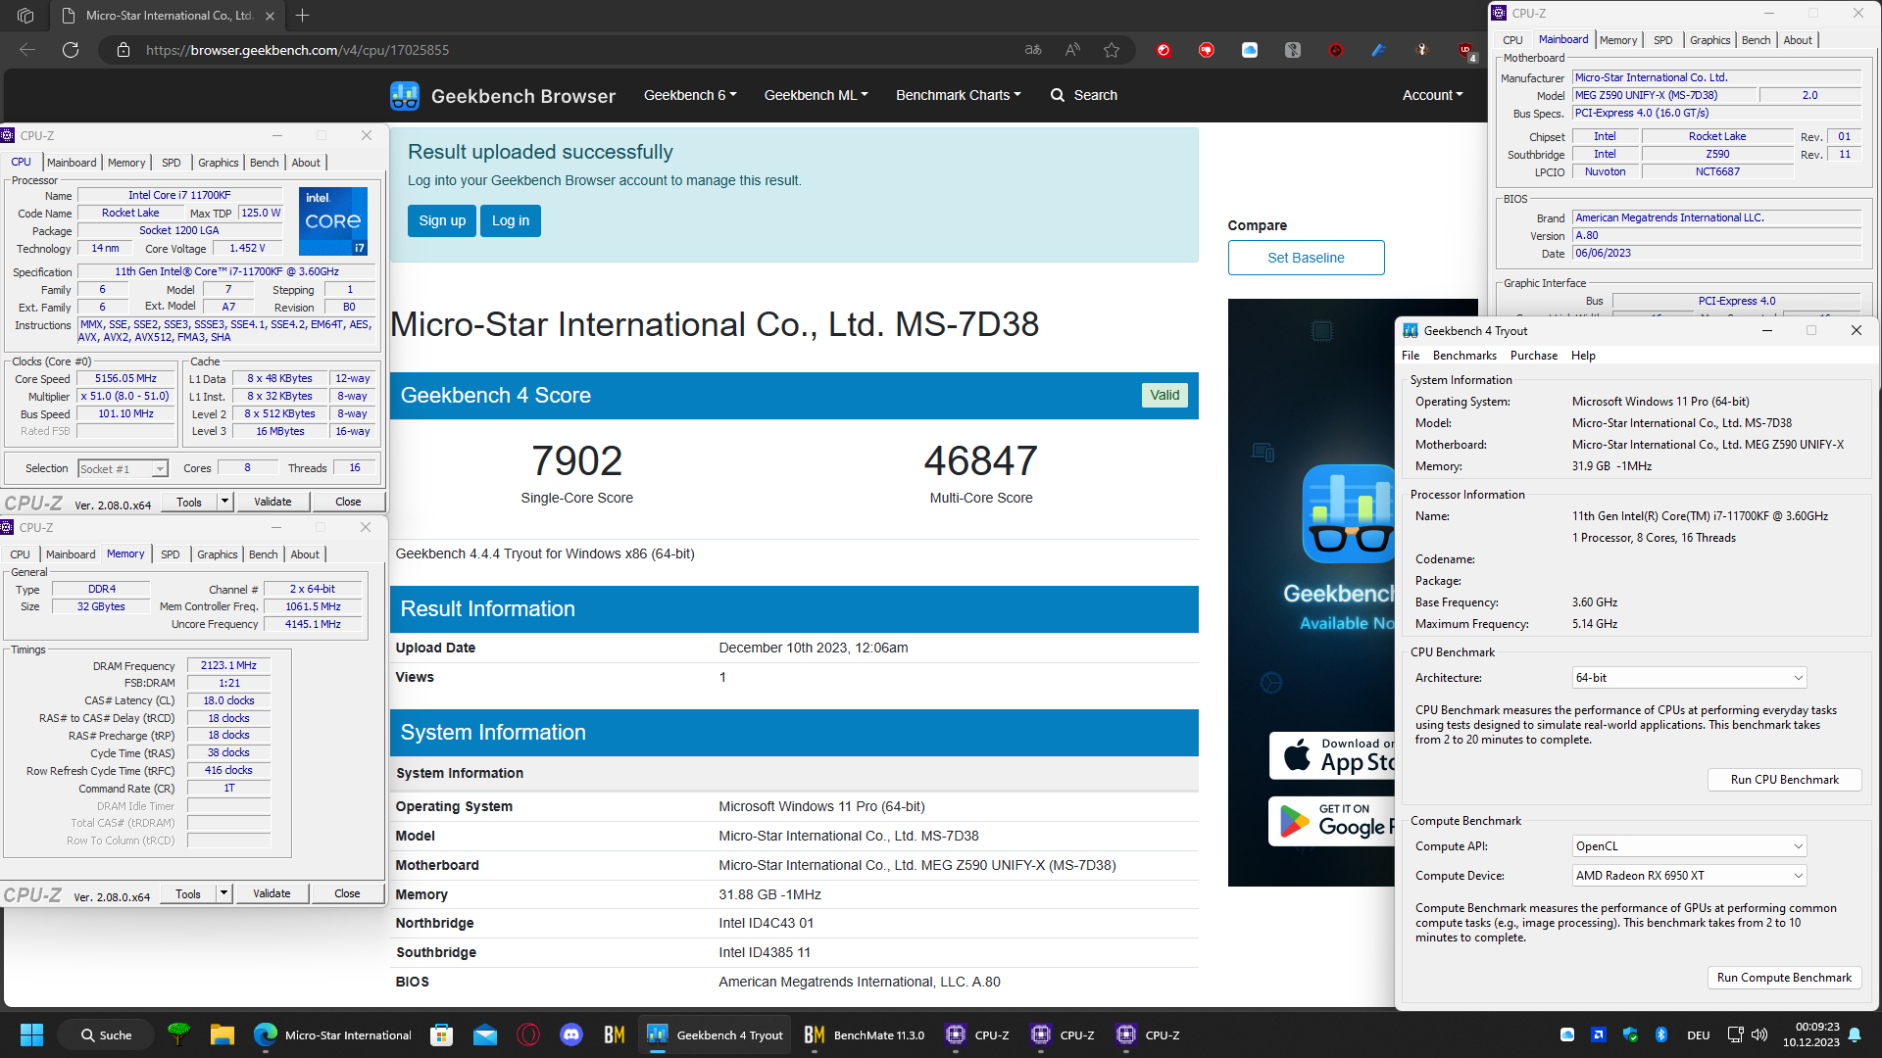Viewport: 1882px width, 1058px height.
Task: Switch to Bench tab in top-left CPU-Z window
Action: 265,163
